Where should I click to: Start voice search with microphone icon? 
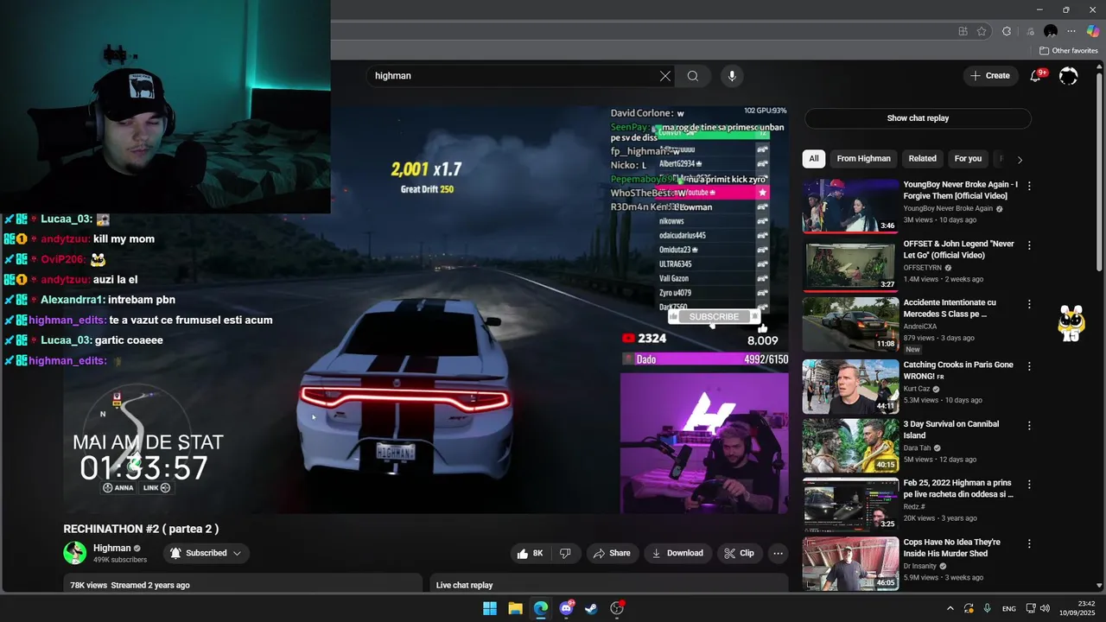click(x=732, y=76)
